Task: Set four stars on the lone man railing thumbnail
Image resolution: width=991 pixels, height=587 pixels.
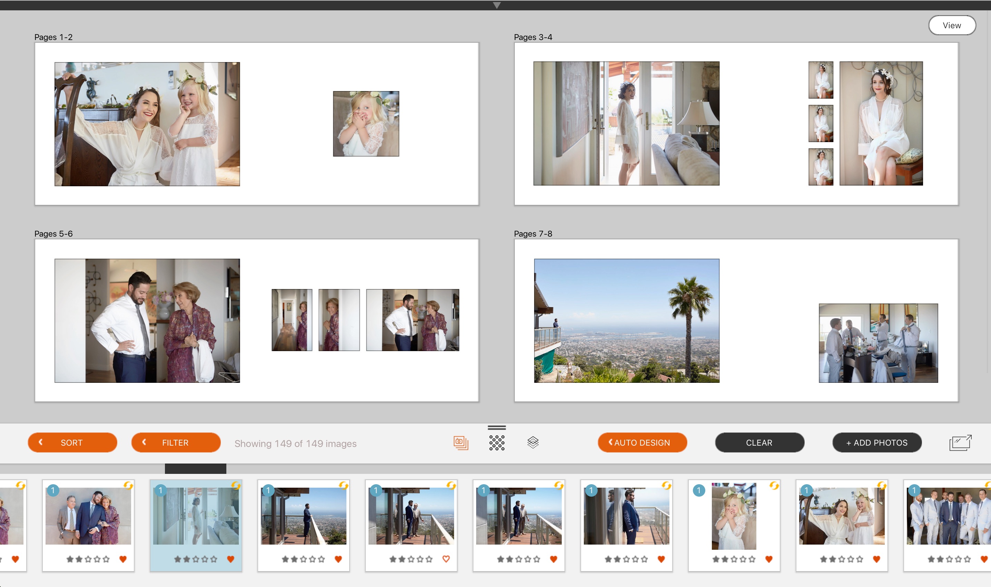Action: (312, 559)
